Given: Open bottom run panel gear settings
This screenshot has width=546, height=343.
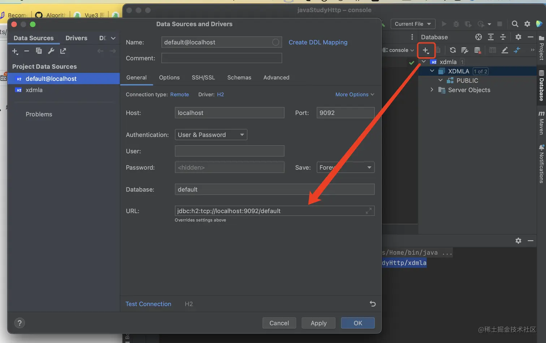Looking at the screenshot, I should [518, 241].
